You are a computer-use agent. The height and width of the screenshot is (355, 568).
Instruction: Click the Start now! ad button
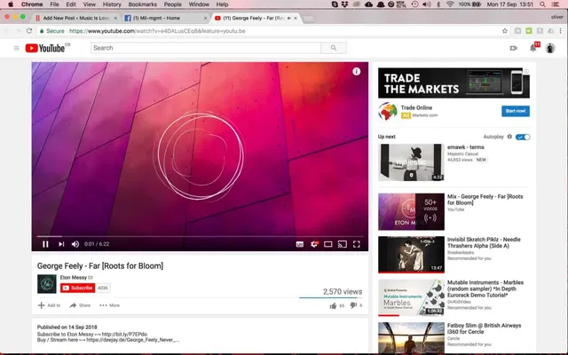click(x=516, y=111)
